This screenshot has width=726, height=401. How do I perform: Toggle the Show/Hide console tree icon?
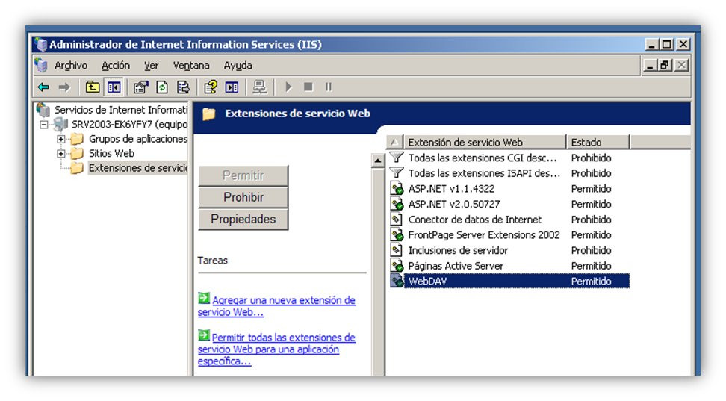coord(114,87)
